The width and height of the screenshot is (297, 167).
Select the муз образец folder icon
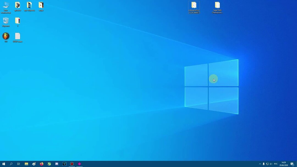point(29,7)
